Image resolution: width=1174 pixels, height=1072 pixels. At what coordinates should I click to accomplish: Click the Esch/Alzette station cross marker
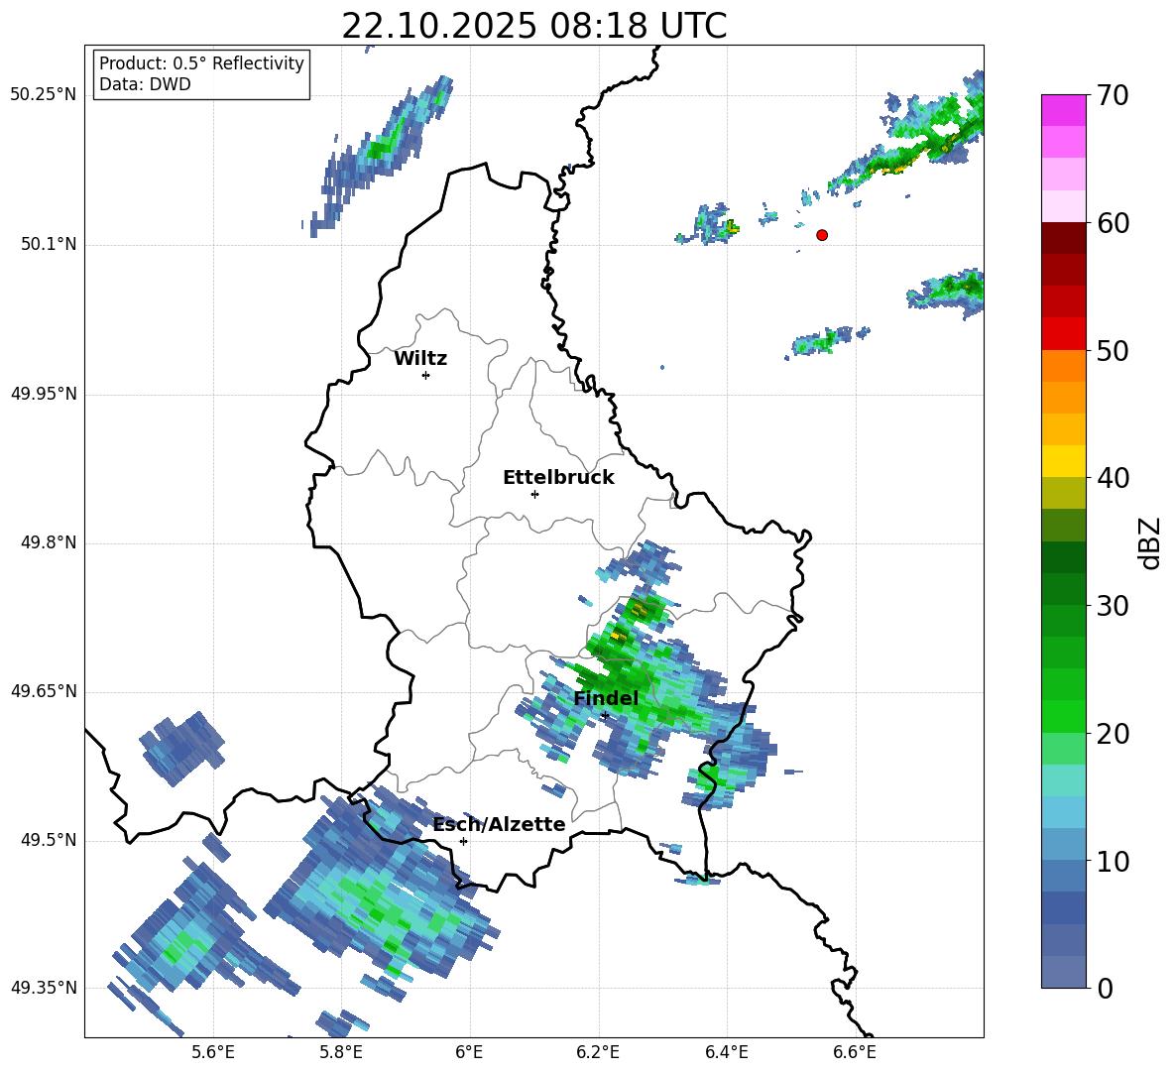tap(463, 841)
